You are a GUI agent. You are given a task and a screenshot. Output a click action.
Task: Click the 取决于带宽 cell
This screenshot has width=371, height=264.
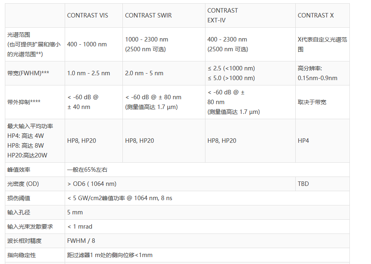pos(312,102)
